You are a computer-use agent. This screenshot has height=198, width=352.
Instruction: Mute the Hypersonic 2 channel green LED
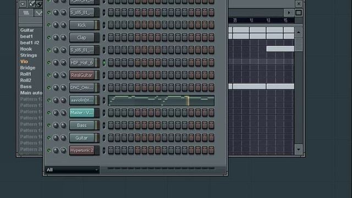[x=49, y=150]
